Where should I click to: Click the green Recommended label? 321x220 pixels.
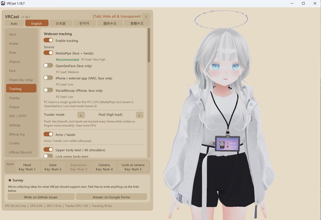point(67,59)
